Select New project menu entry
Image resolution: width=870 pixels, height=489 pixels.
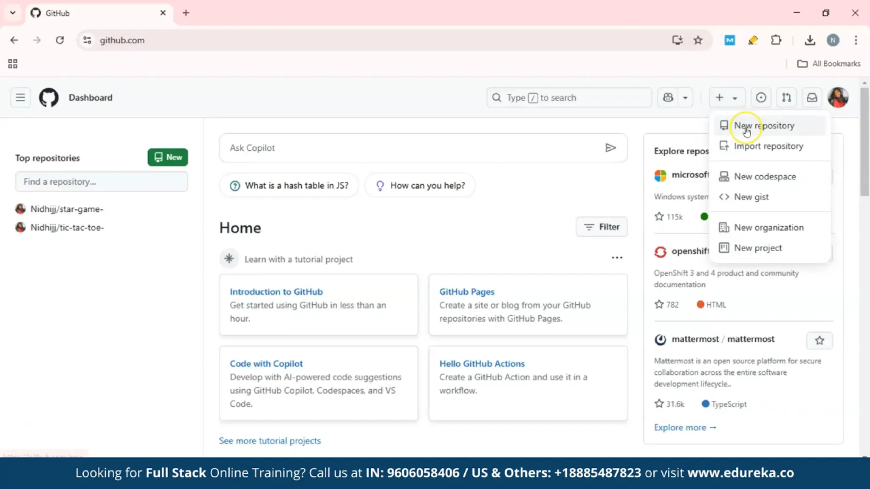[x=770, y=248]
